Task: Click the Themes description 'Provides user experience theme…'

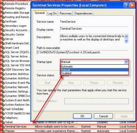Action: pos(56,131)
